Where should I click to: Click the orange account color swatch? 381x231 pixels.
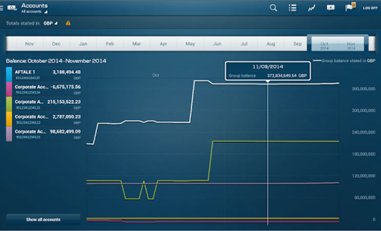point(9,119)
